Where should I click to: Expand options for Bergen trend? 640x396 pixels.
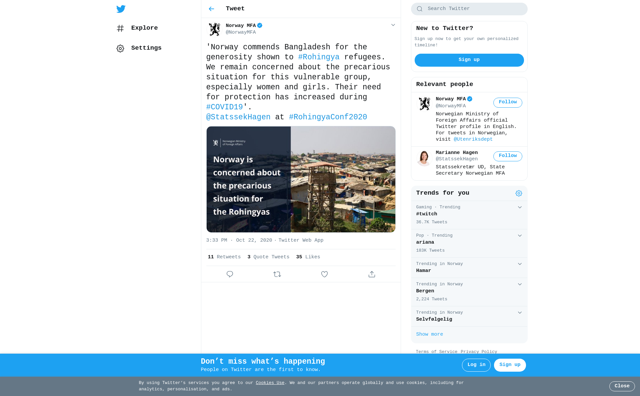520,284
